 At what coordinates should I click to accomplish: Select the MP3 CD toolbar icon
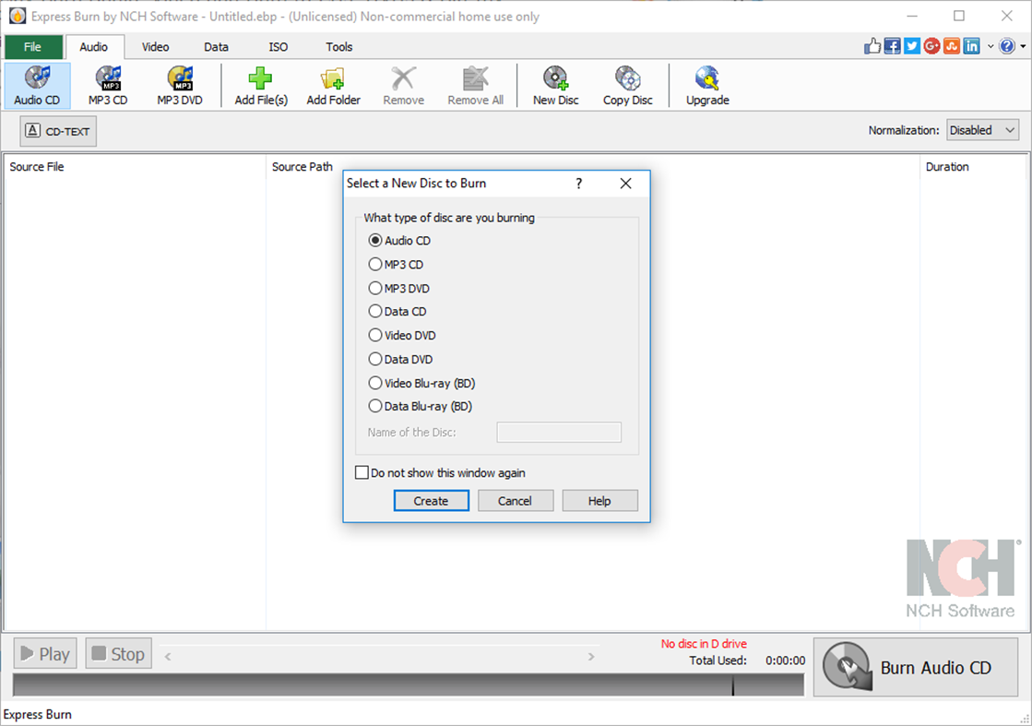pos(107,85)
